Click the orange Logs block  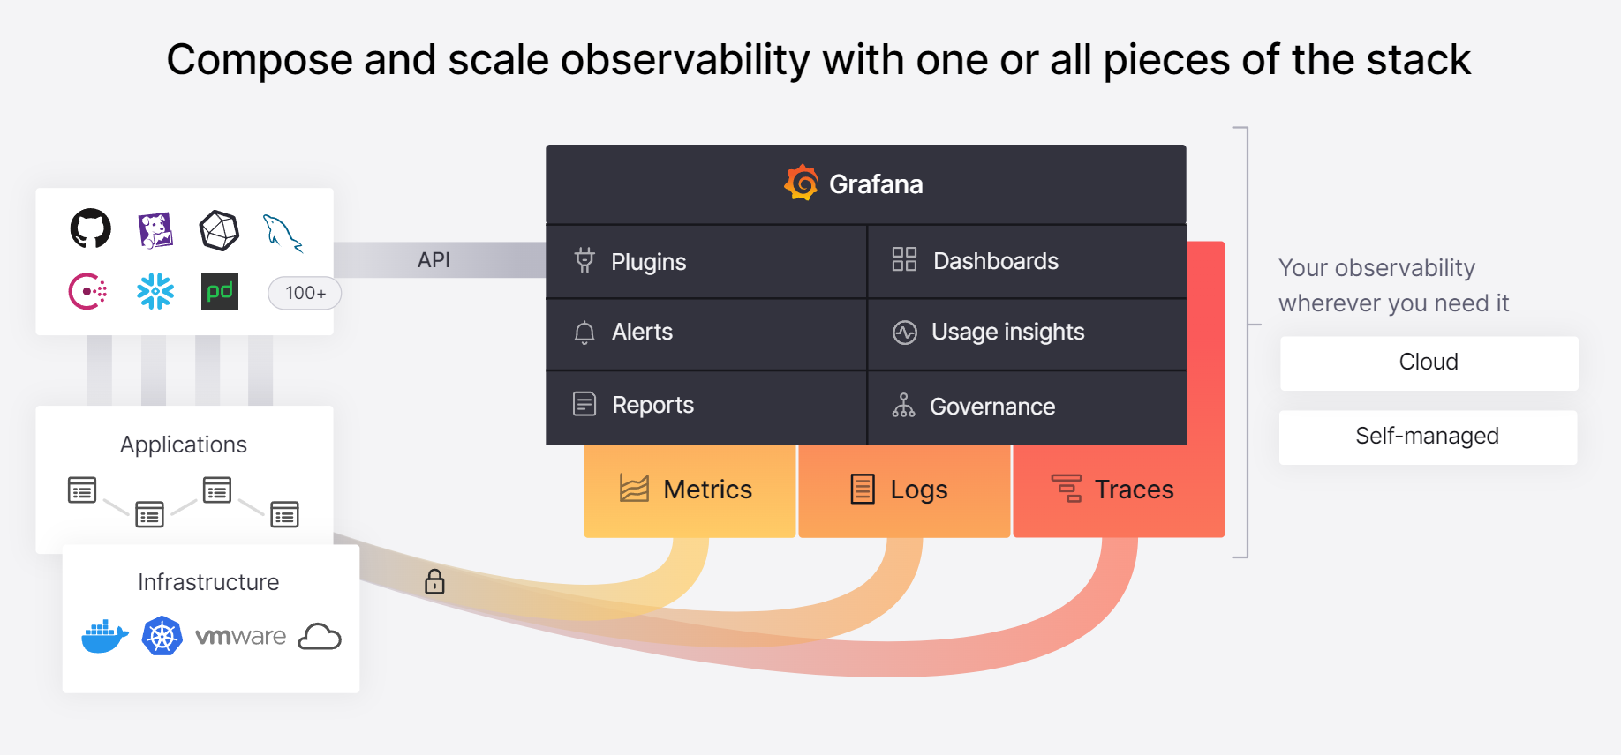click(x=903, y=490)
